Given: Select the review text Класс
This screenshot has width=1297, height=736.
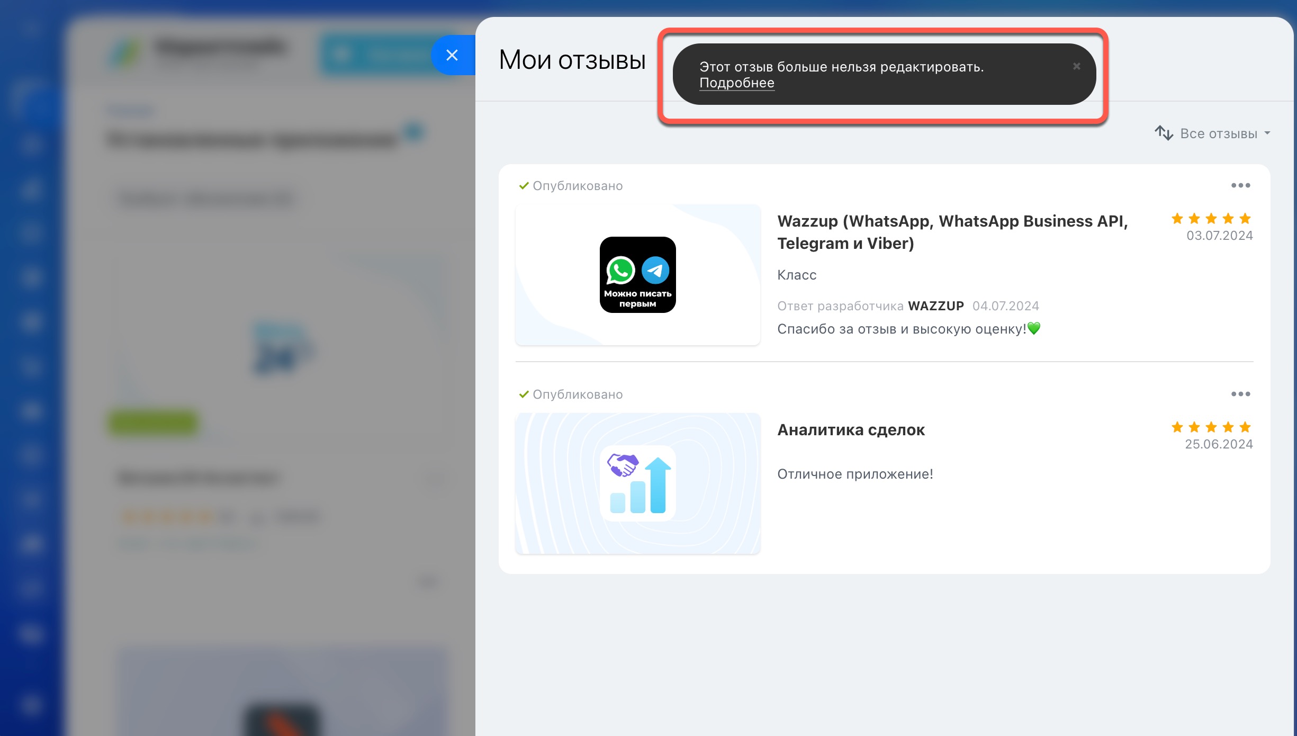Looking at the screenshot, I should [797, 275].
